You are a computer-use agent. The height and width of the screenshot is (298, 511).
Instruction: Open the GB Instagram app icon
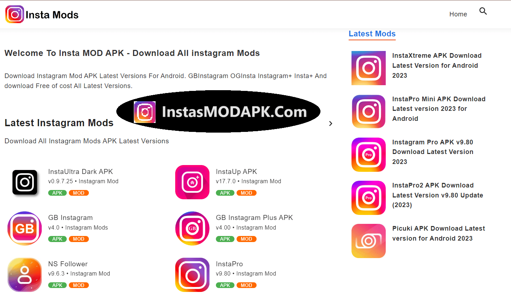point(25,228)
